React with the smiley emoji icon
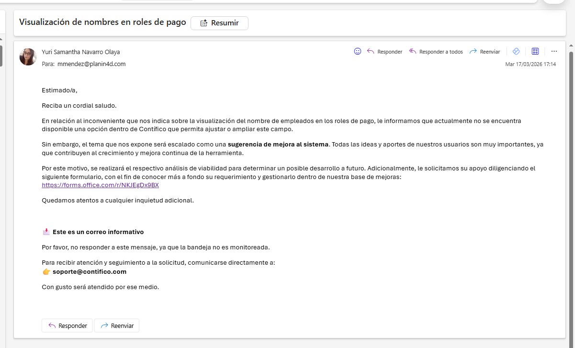The height and width of the screenshot is (348, 575). click(357, 51)
